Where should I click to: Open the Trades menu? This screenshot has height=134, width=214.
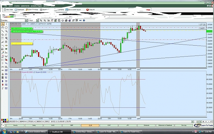[x=17, y=6]
